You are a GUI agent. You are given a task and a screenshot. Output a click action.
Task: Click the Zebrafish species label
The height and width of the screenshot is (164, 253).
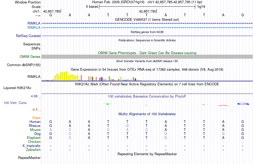[x=33, y=150]
